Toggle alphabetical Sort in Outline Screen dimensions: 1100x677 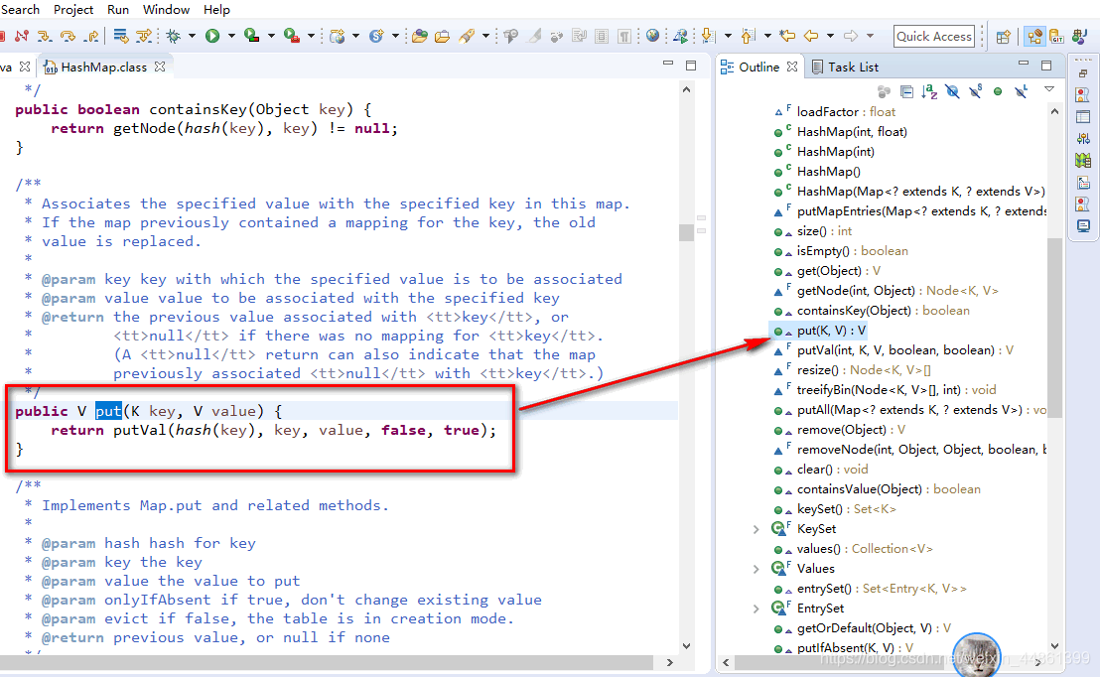(x=929, y=92)
